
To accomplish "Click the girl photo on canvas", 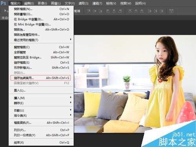I will [x=134, y=84].
